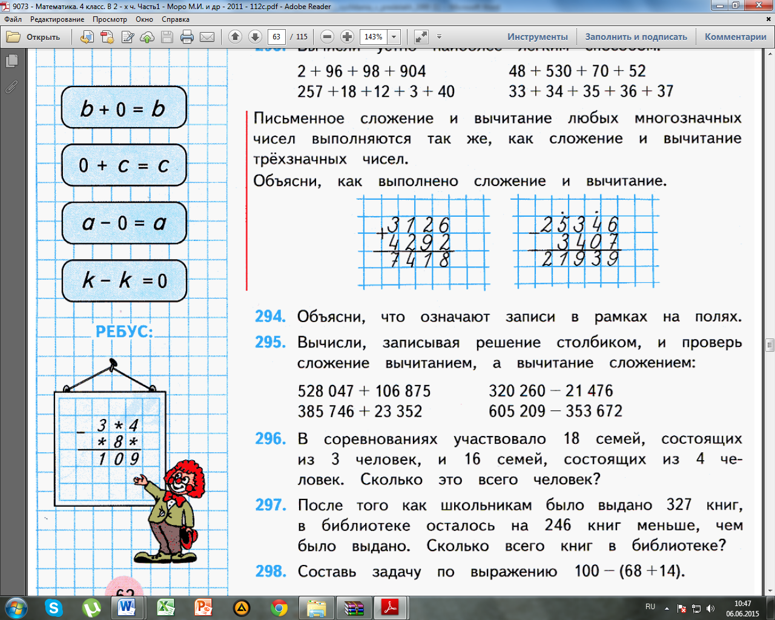Open uTorrent from the taskbar

click(x=91, y=607)
